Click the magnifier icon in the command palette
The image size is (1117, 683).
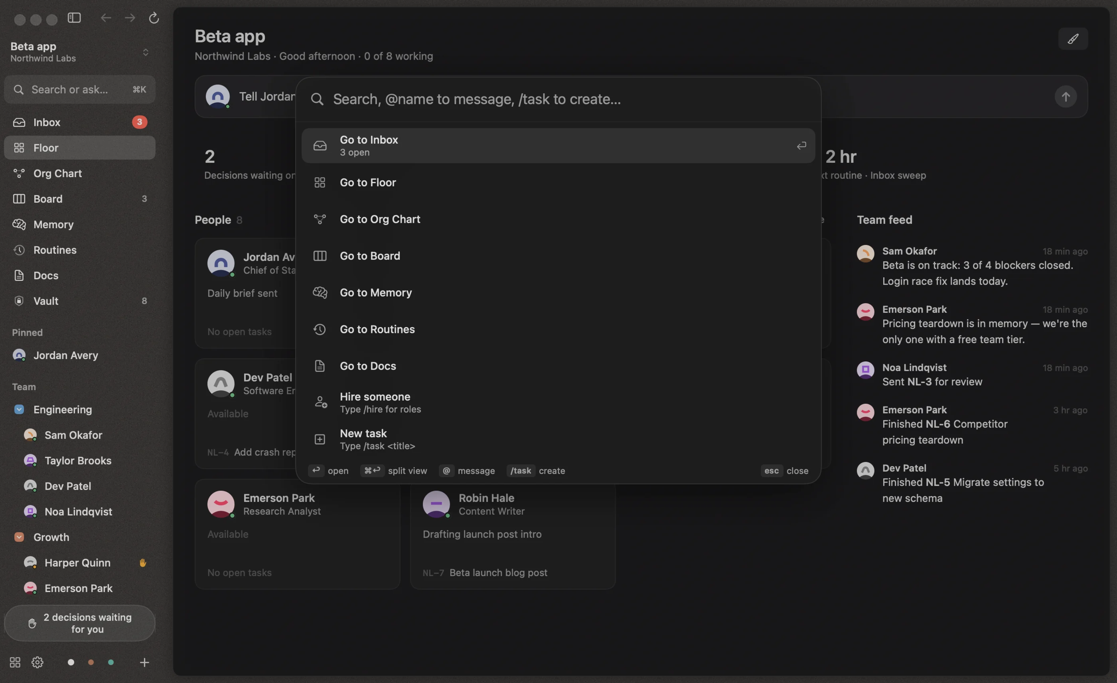pyautogui.click(x=317, y=99)
